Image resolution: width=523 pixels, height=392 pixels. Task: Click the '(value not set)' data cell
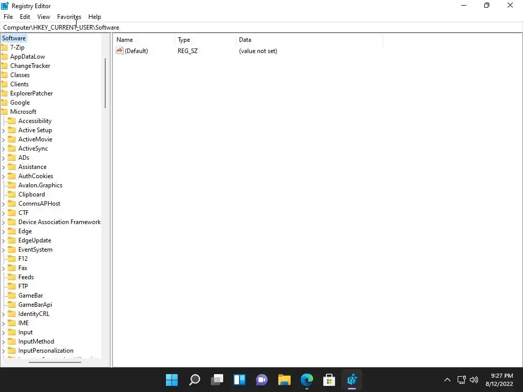pos(258,51)
